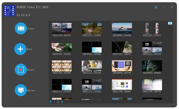Viewport: 179px width, 109px height.
Task: Click the 20220603_230607 filename text
Action: 152,73
